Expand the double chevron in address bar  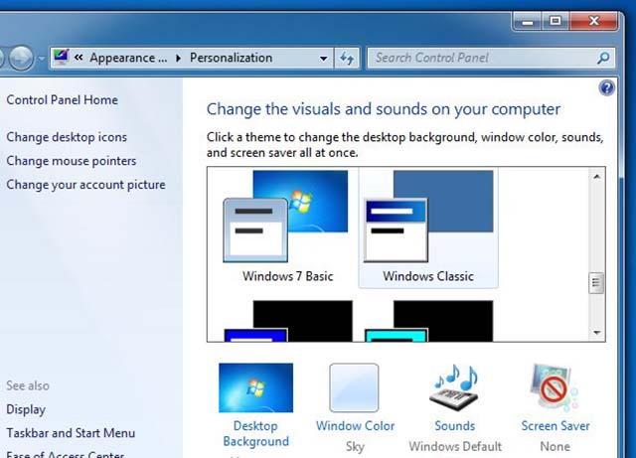79,58
